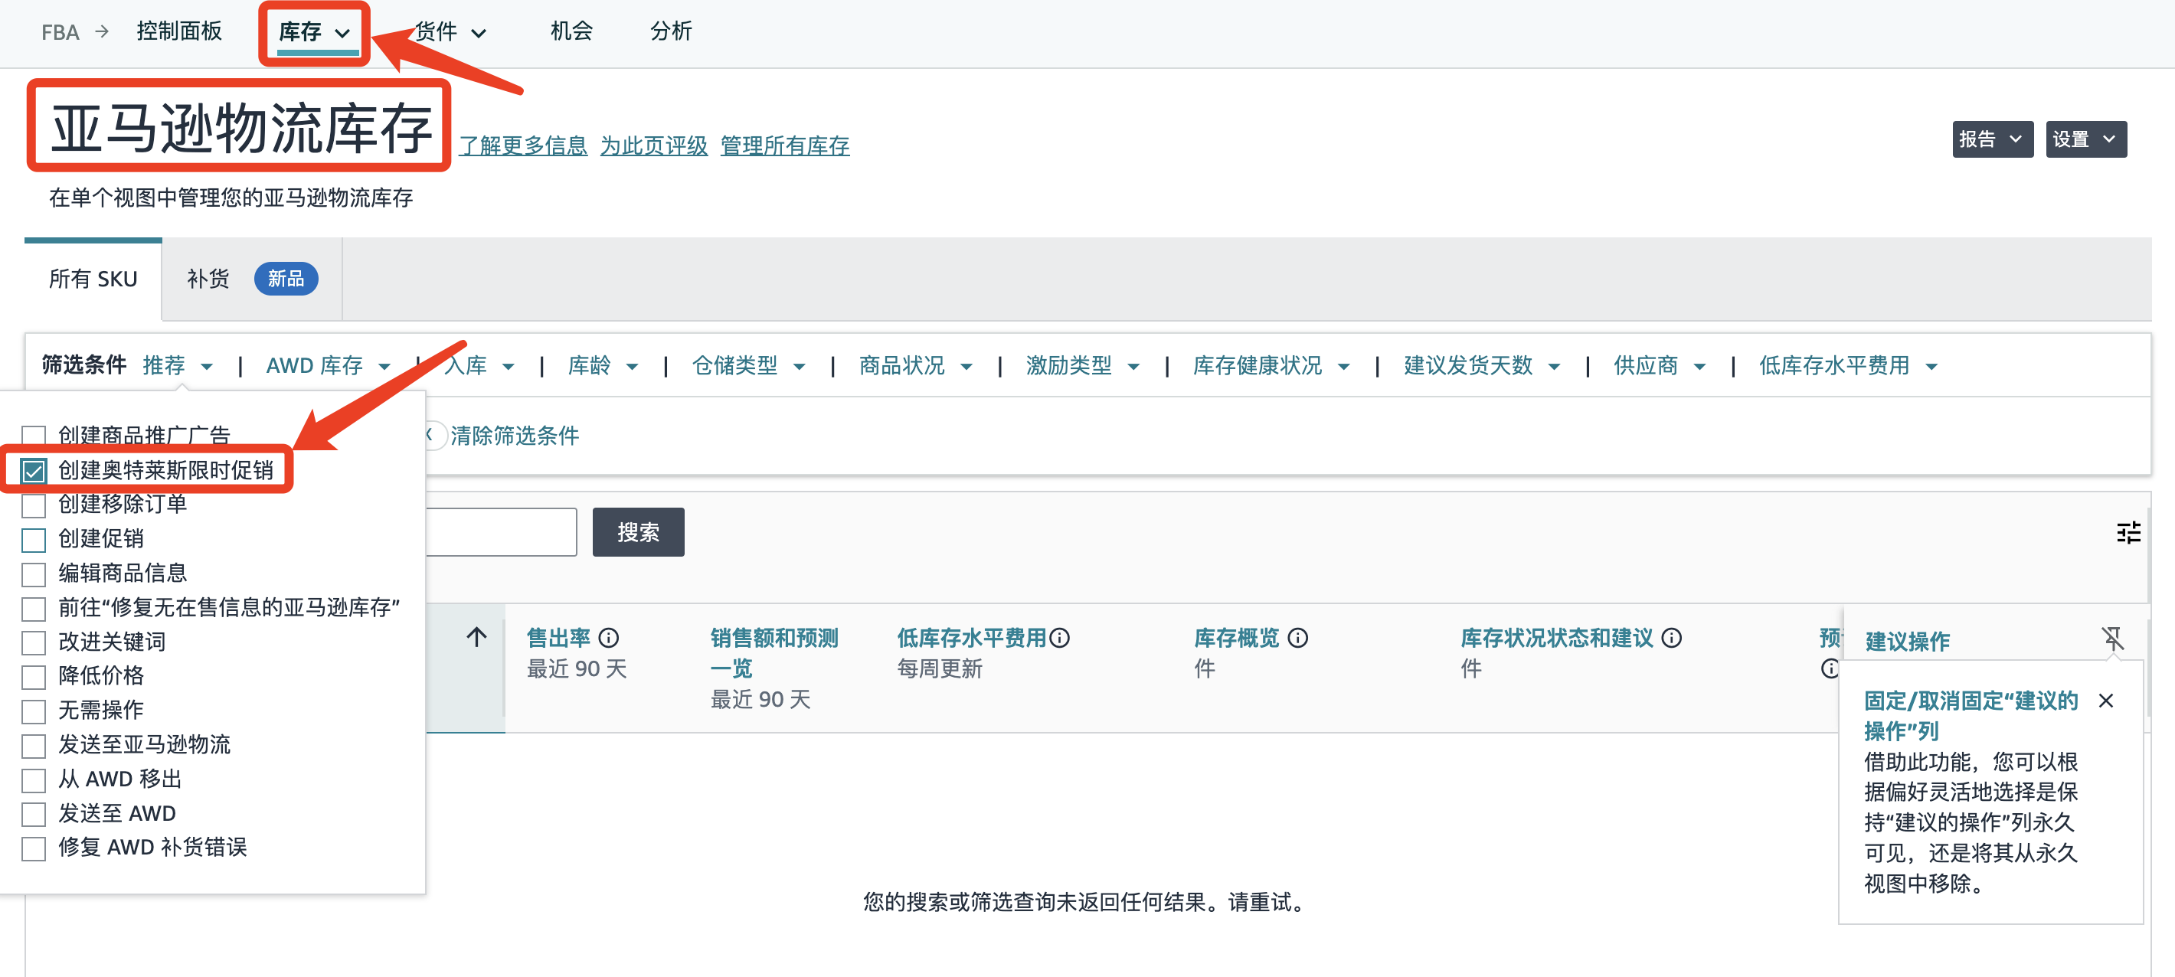Check 编辑商品信息 checkbox

click(34, 574)
